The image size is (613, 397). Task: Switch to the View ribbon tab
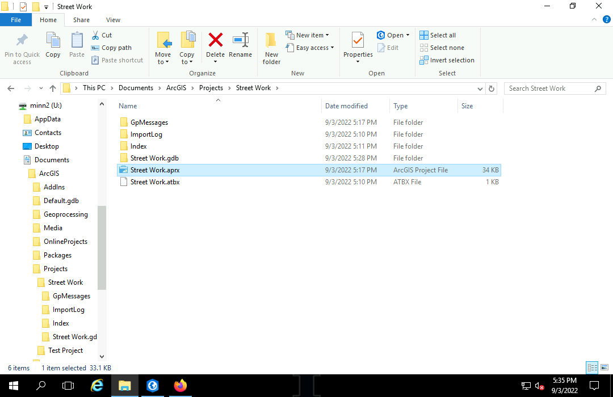click(x=113, y=20)
